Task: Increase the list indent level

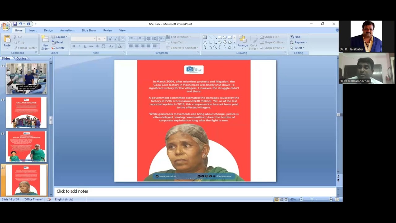Action: [154, 39]
